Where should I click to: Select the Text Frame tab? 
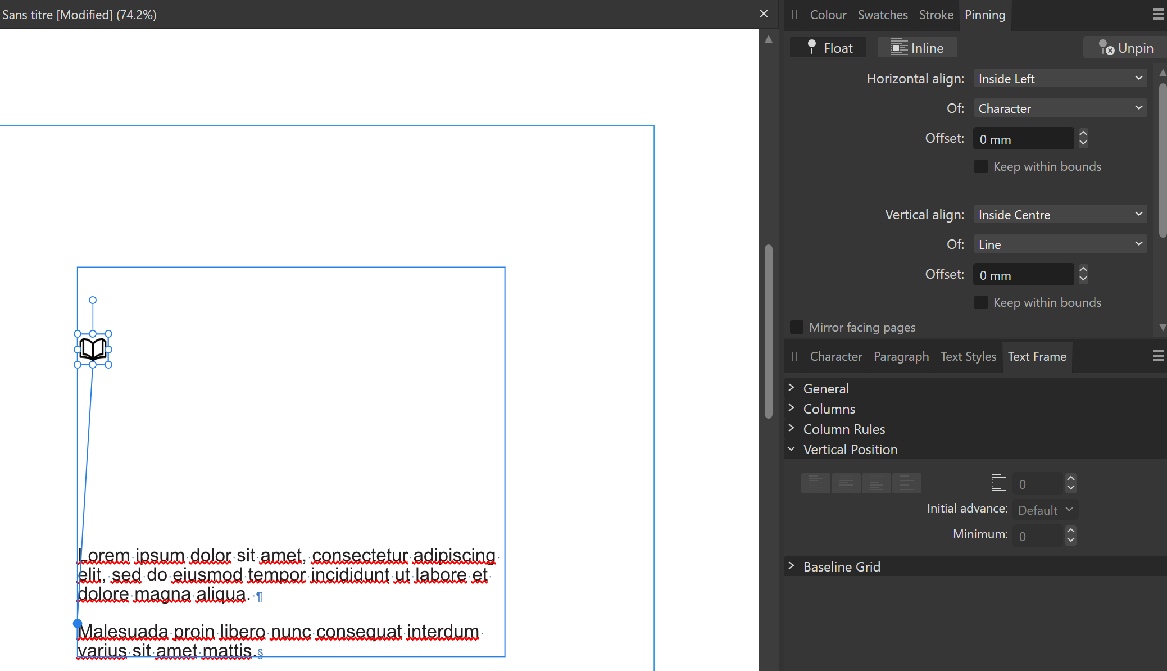pos(1037,356)
